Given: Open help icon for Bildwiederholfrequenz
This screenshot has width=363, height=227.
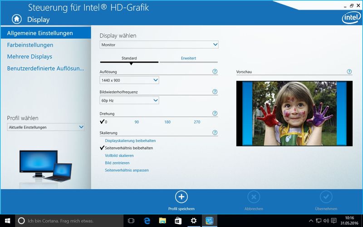Looking at the screenshot, I should click(215, 92).
